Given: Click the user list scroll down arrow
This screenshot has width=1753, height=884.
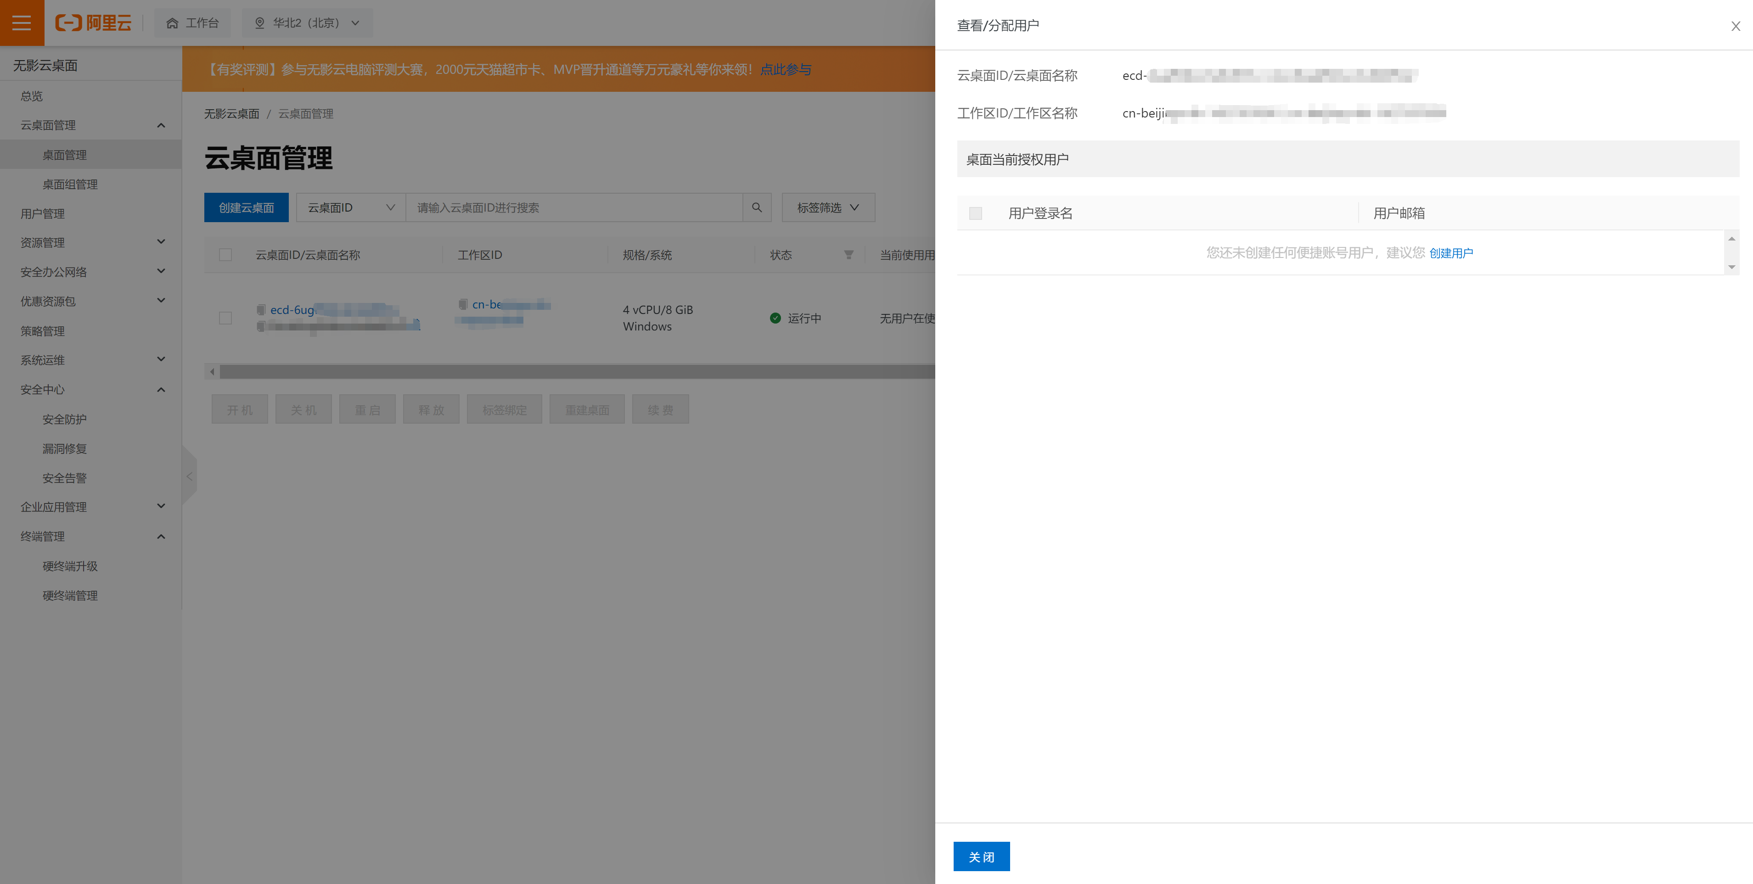Looking at the screenshot, I should pyautogui.click(x=1731, y=267).
